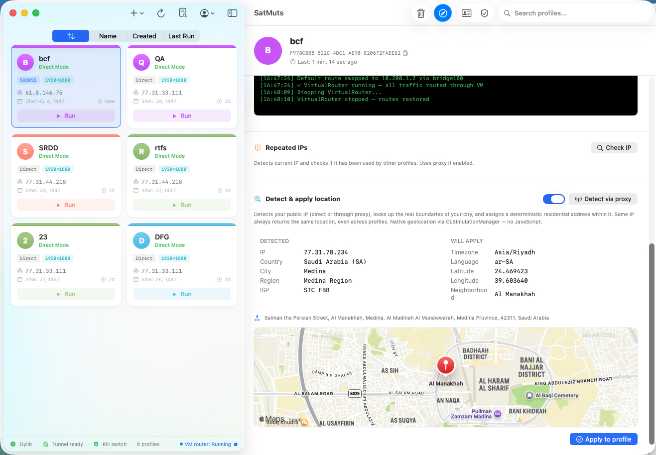Enable Detect via proxy
This screenshot has width=656, height=455.
(603, 199)
